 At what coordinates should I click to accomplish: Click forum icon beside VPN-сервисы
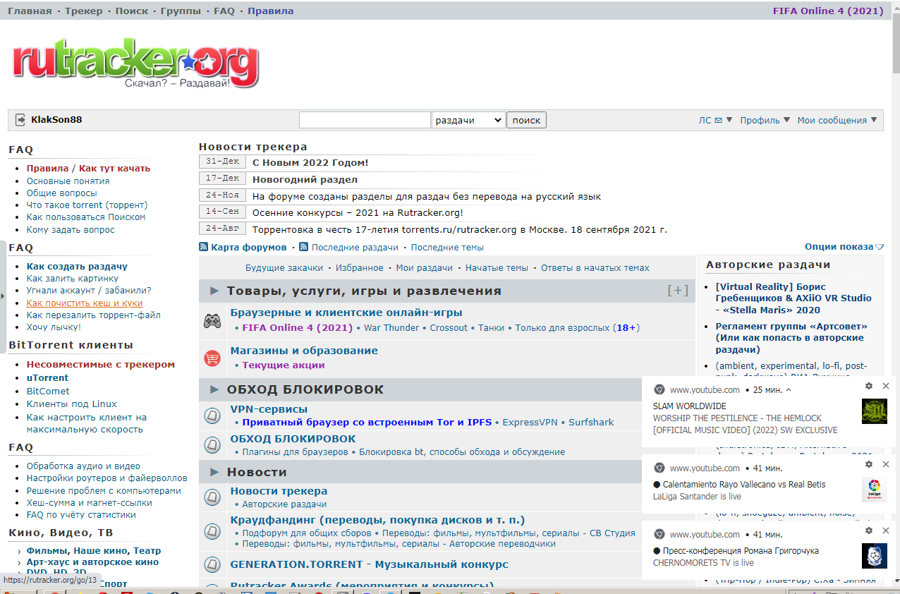[212, 416]
